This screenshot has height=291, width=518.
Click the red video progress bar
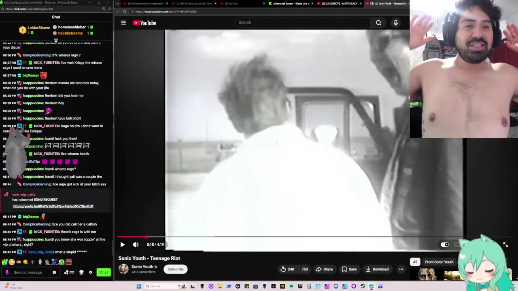point(132,237)
